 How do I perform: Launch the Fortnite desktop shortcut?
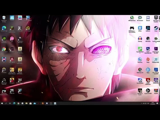pos(12,18)
